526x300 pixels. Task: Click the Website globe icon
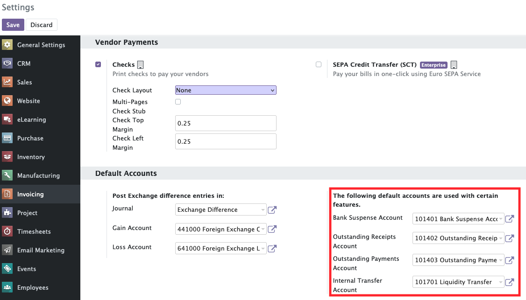point(7,101)
